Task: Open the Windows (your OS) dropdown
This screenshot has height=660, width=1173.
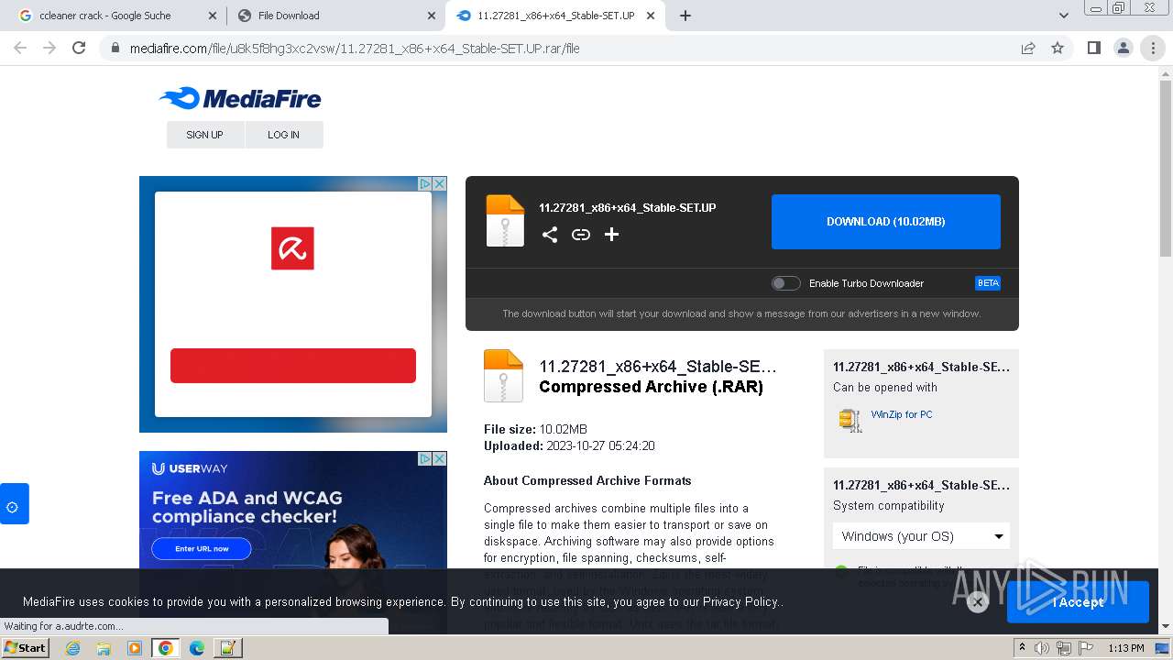Action: tap(921, 536)
